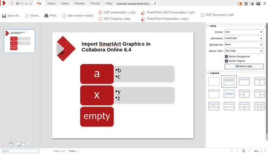Click the red 'empty' SmartArt block
The height and width of the screenshot is (154, 268).
(97, 117)
